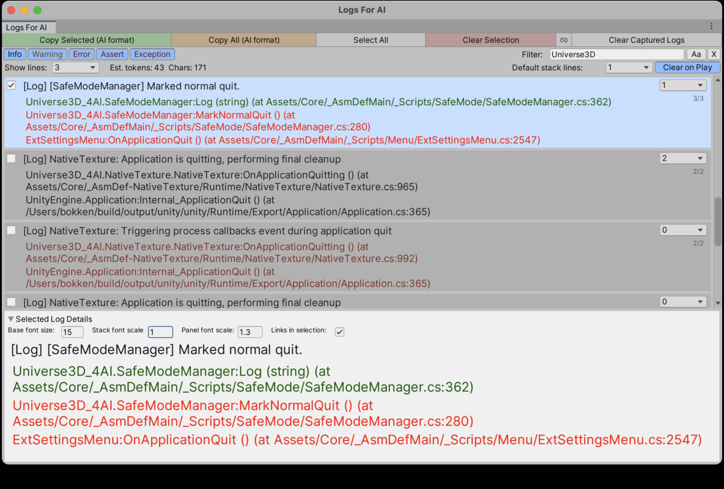Open stack lines dropdown showing value 2
Viewport: 724px width, 489px height.
click(x=682, y=158)
